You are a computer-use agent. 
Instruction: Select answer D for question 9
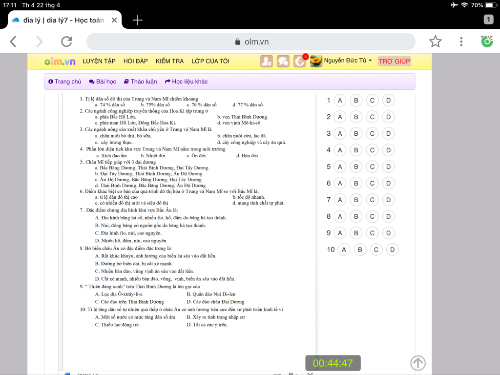point(388,233)
